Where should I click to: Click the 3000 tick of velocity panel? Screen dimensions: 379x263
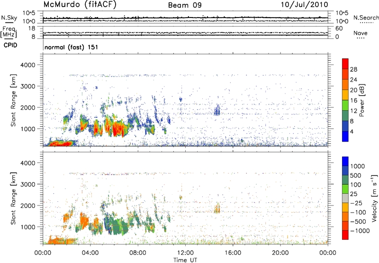pos(28,184)
